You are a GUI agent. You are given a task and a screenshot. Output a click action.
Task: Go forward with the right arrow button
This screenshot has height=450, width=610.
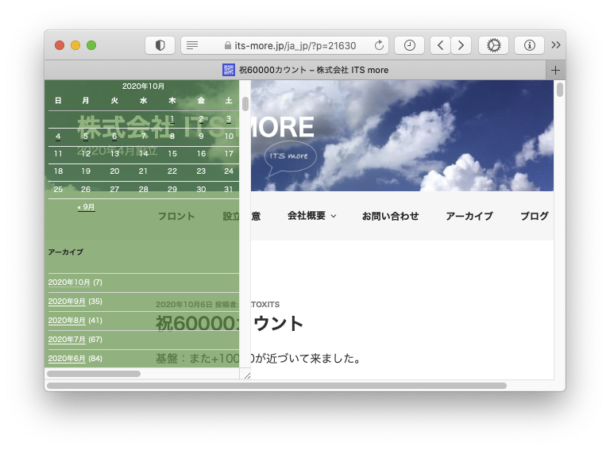(x=461, y=45)
